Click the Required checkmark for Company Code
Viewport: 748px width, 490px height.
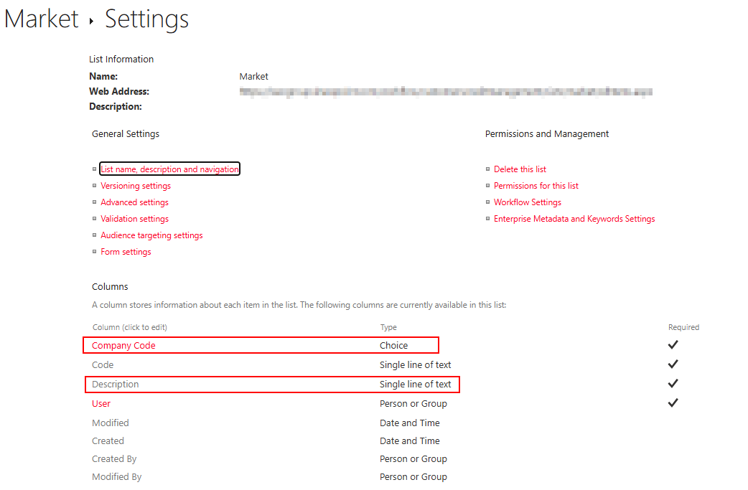(x=673, y=345)
